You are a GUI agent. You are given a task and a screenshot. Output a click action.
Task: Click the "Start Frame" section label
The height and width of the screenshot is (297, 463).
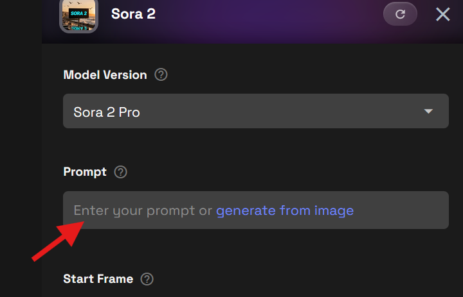pos(98,279)
